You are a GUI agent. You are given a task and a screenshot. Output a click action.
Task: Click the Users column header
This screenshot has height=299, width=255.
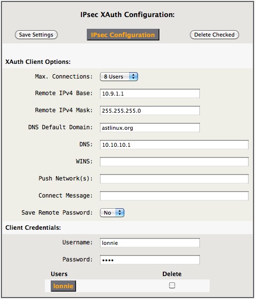click(59, 274)
